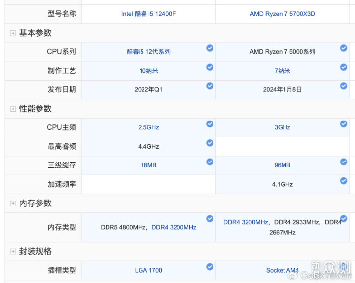Open the LGA 1700 socket link

pyautogui.click(x=148, y=270)
